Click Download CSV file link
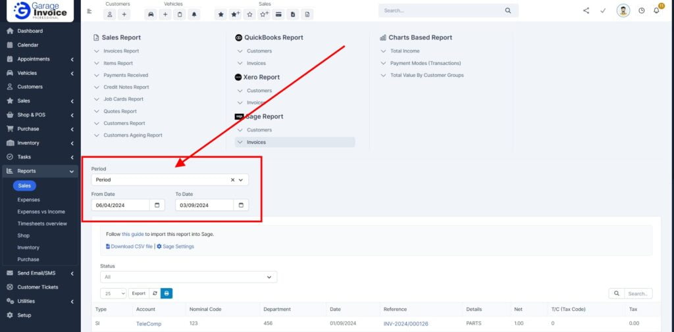Image resolution: width=674 pixels, height=332 pixels. tap(129, 247)
